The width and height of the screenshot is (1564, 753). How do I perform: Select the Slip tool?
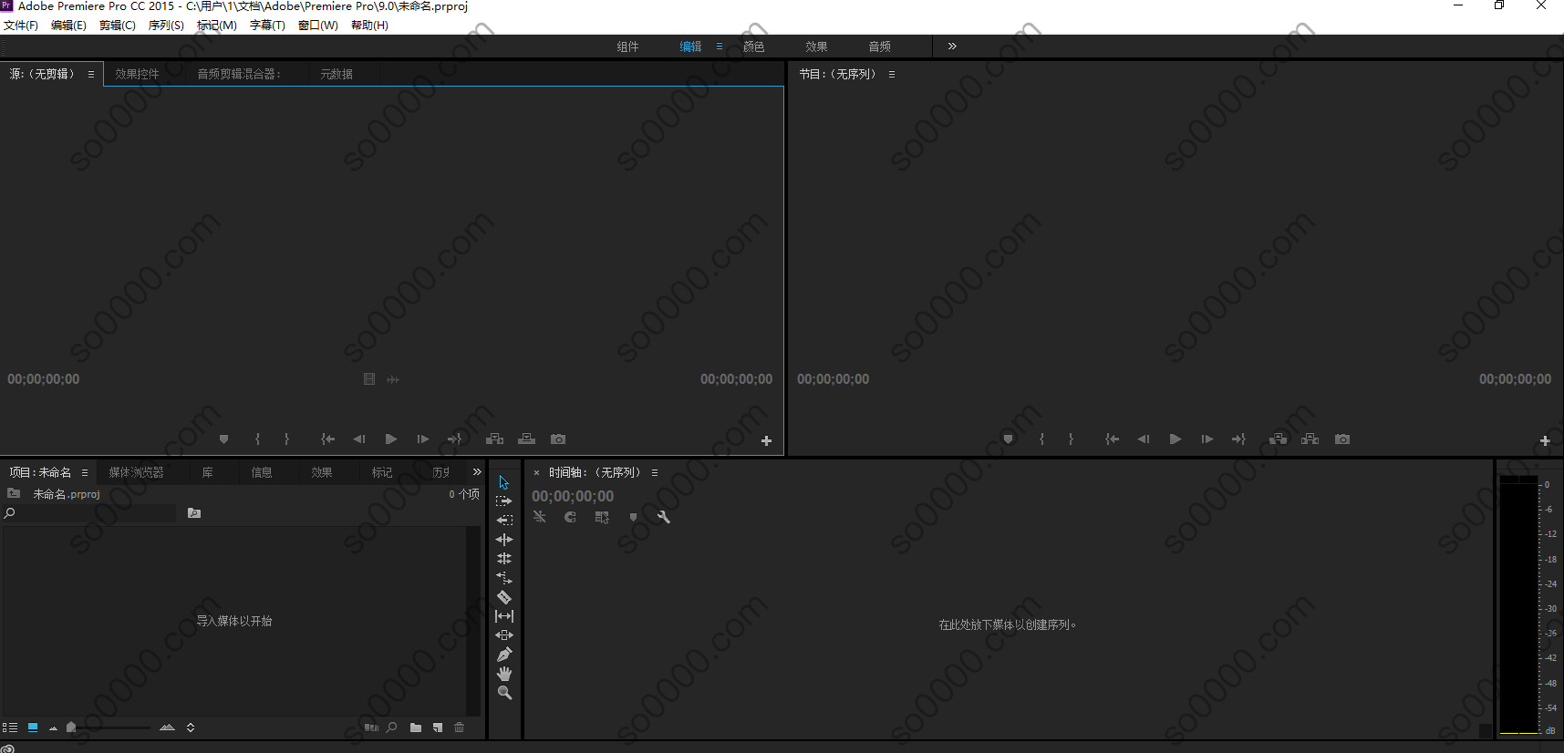click(x=504, y=616)
